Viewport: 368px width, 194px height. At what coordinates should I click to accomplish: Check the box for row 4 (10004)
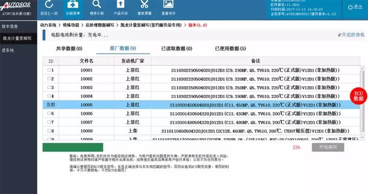click(49, 96)
